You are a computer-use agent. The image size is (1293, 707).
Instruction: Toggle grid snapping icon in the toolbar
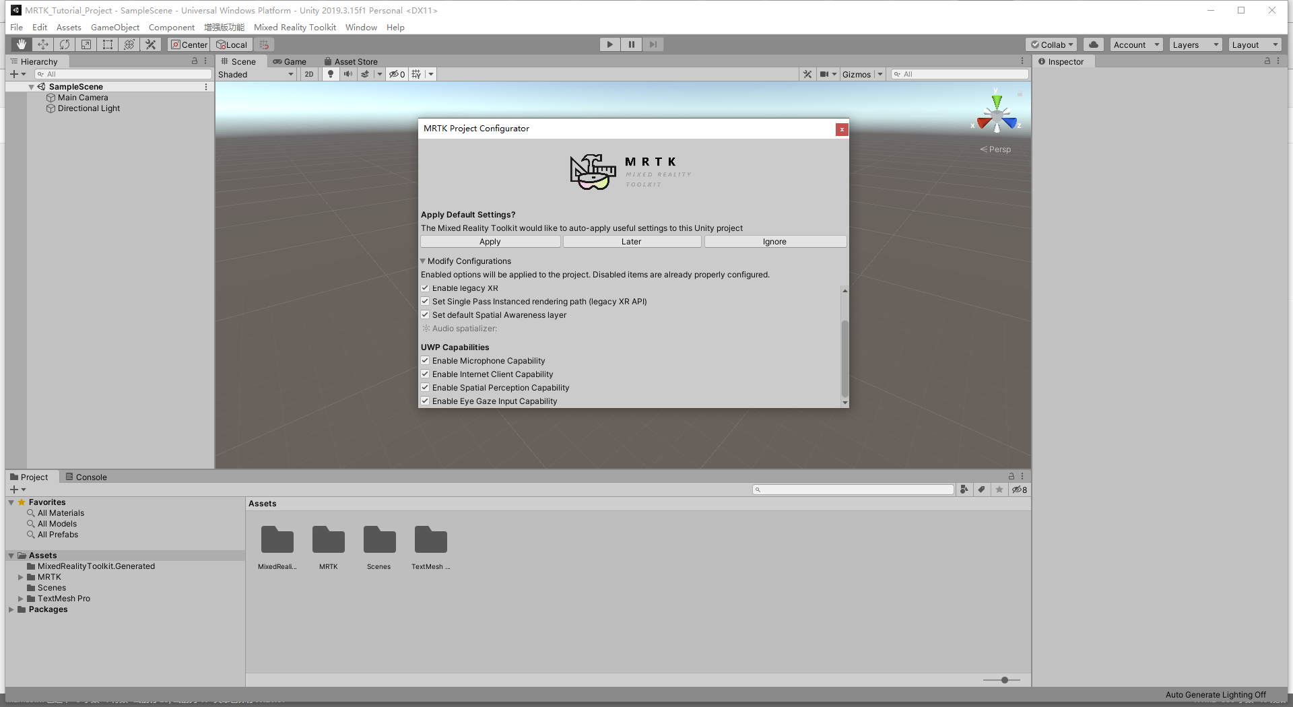pos(264,44)
